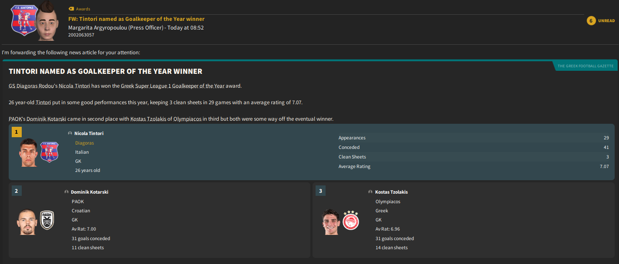Viewport: 619px width, 264px height.
Task: Select the Average Rating stat row
Action: click(x=473, y=166)
